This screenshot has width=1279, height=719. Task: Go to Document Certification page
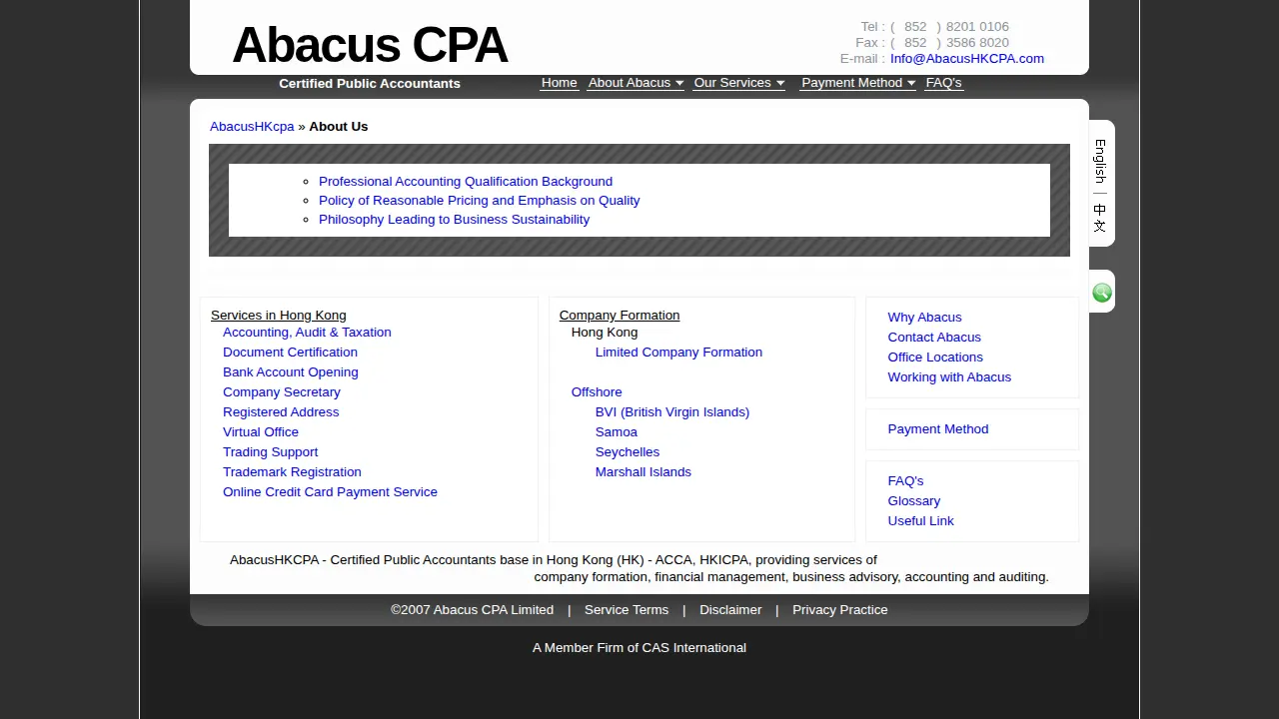coord(290,353)
